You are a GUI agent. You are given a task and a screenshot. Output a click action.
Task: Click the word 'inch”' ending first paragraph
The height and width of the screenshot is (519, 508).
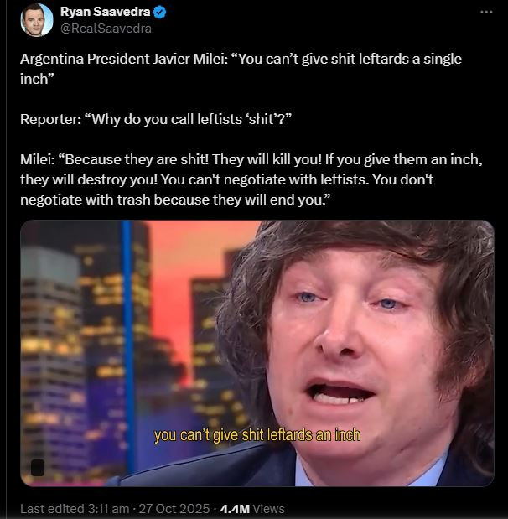click(37, 79)
